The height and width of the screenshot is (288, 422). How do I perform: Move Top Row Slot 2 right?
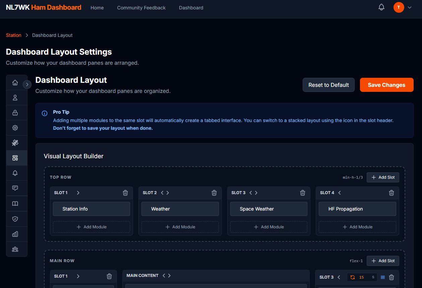click(168, 193)
